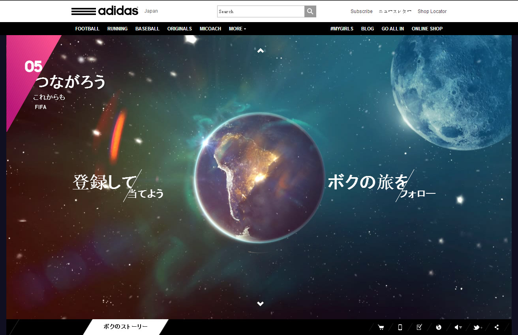Mute sound with the speaker icon
This screenshot has width=518, height=335.
[458, 327]
